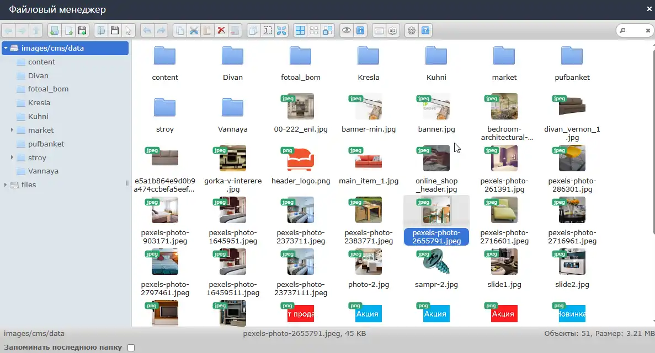The width and height of the screenshot is (655, 353).
Task: Toggle the quick look eye icon
Action: [x=346, y=30]
